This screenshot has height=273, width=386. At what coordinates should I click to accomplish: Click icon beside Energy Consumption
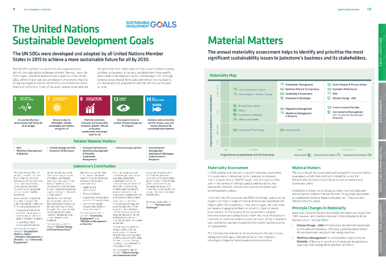click(x=235, y=106)
